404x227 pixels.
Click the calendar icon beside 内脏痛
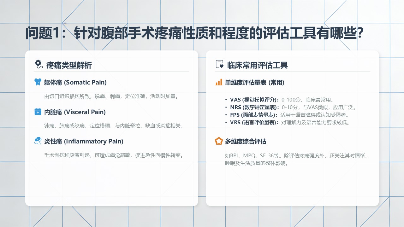(38, 112)
